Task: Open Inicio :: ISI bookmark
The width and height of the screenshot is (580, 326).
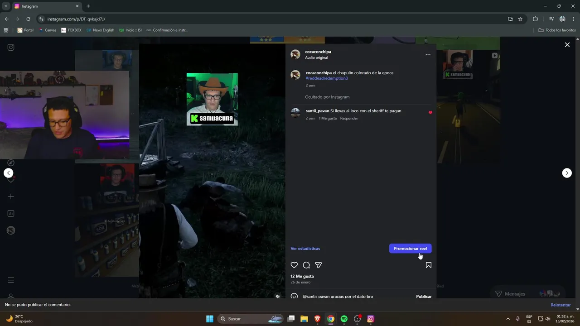Action: (130, 30)
